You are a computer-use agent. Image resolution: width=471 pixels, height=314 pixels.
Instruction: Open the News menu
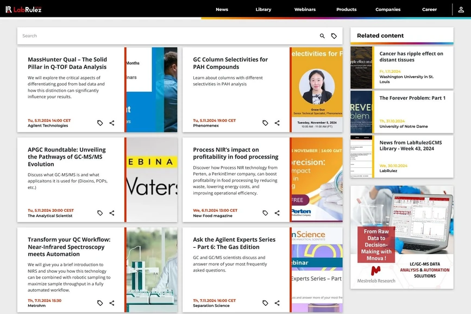pyautogui.click(x=222, y=10)
